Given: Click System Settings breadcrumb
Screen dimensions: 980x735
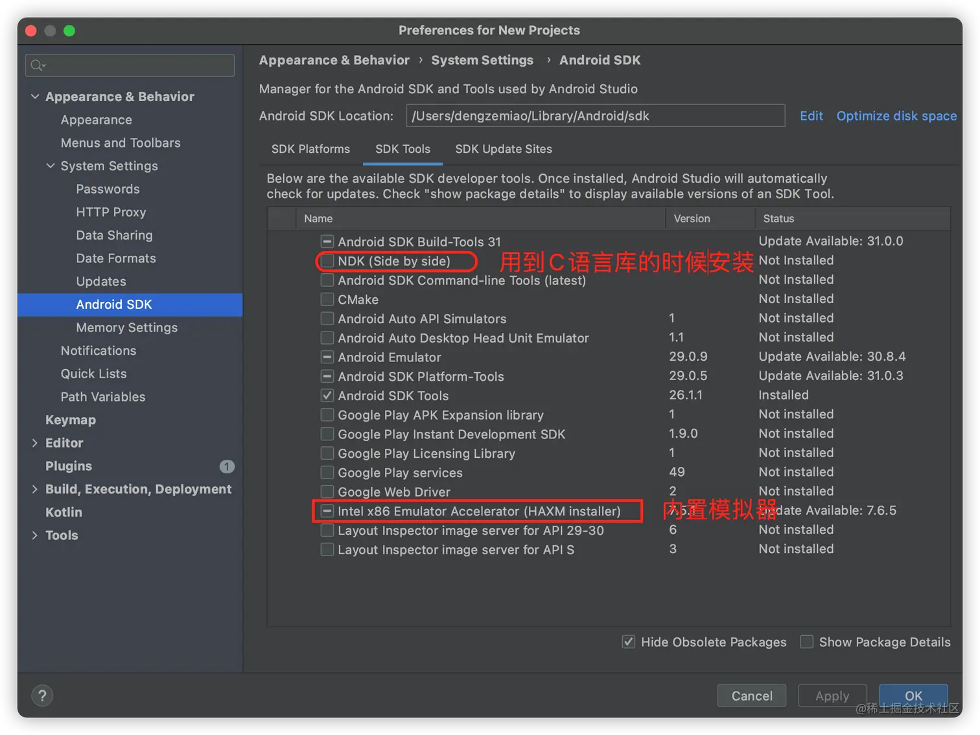Looking at the screenshot, I should (482, 60).
